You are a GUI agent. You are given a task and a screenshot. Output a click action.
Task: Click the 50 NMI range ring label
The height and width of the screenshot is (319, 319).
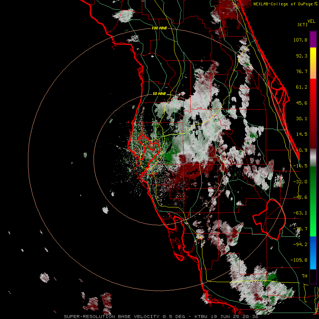[x=159, y=94]
